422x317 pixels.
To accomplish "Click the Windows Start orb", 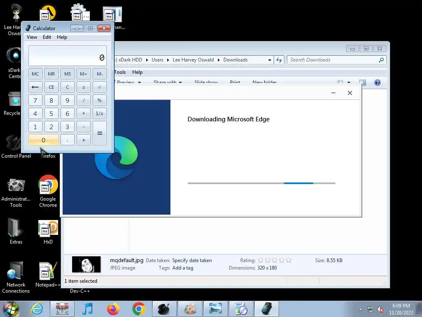I will pos(11,309).
